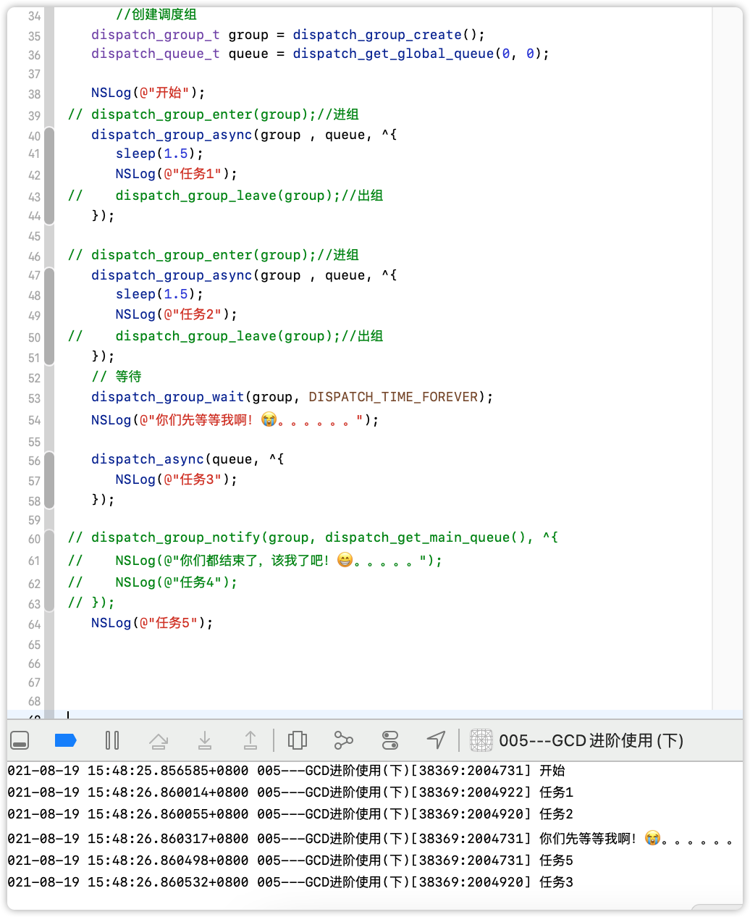Image resolution: width=750 pixels, height=917 pixels.
Task: Hide the debug area panel
Action: point(20,740)
